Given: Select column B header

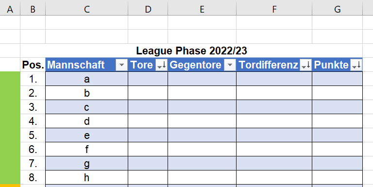Looking at the screenshot, I should tap(33, 9).
